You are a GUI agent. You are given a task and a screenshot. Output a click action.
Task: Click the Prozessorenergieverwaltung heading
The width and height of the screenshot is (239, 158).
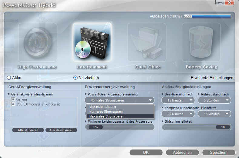coord(110,87)
